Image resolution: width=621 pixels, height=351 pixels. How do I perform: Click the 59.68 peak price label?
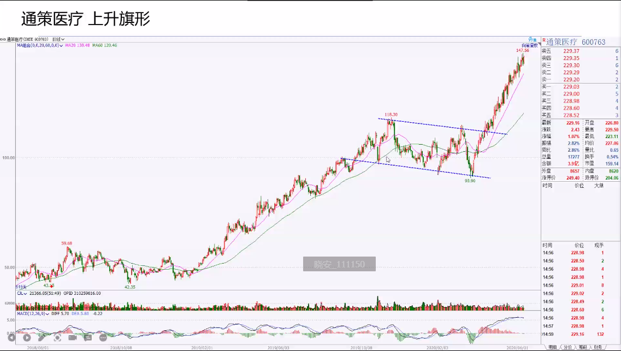(x=67, y=243)
